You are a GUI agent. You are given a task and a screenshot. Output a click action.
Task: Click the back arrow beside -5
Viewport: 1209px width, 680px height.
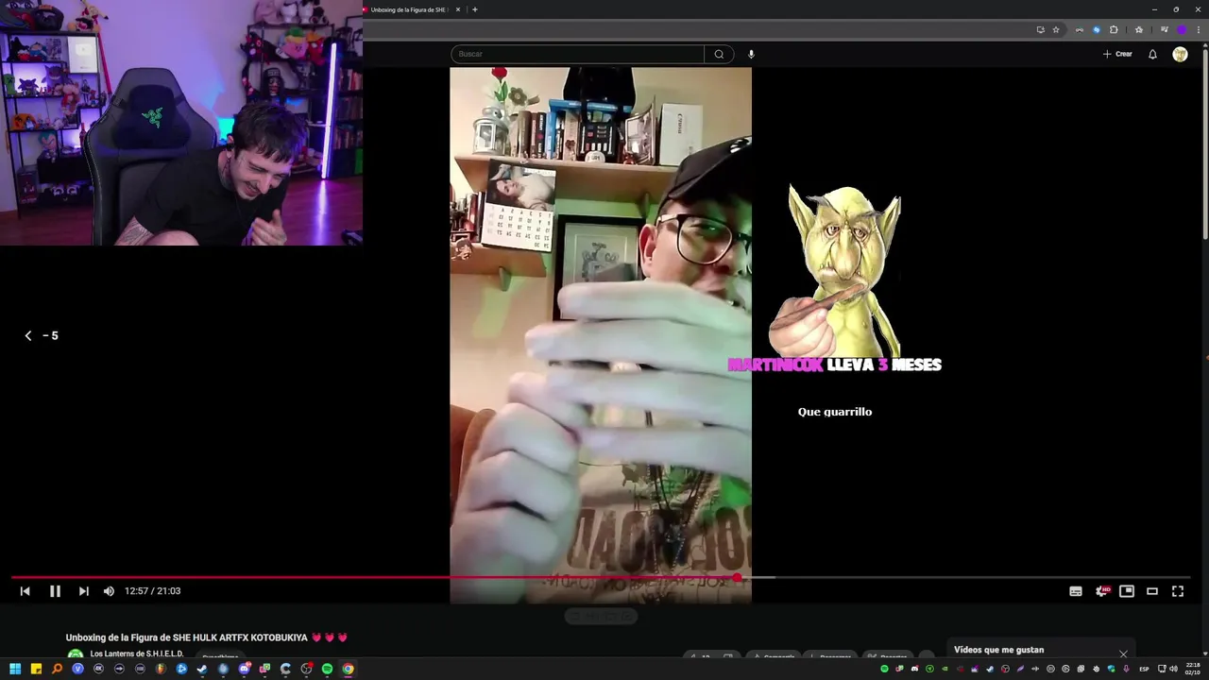[28, 335]
